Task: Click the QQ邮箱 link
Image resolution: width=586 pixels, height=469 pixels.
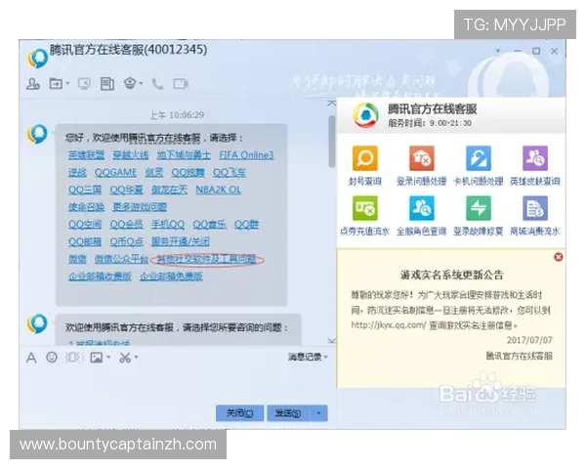Action: point(85,241)
